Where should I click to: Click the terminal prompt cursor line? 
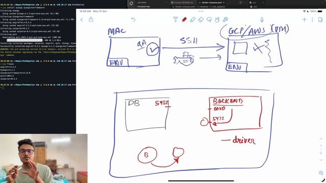[x=3, y=88]
